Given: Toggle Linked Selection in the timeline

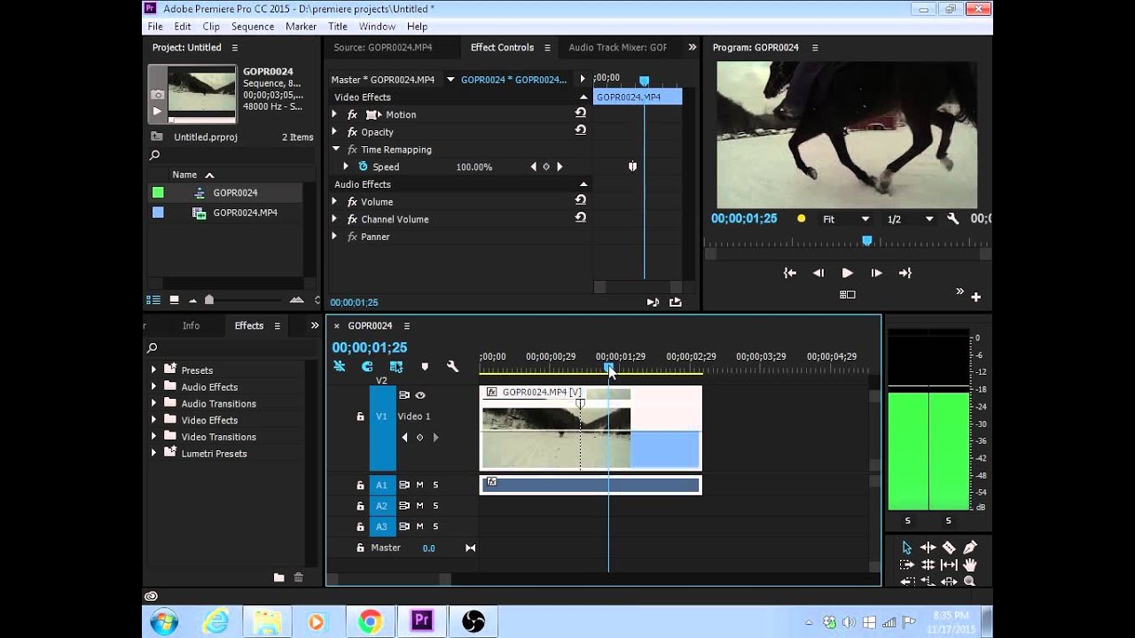Looking at the screenshot, I should [395, 367].
